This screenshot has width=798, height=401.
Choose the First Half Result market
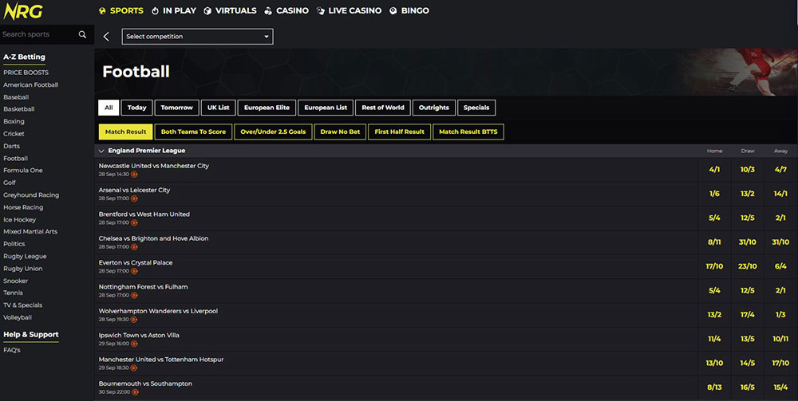[400, 132]
